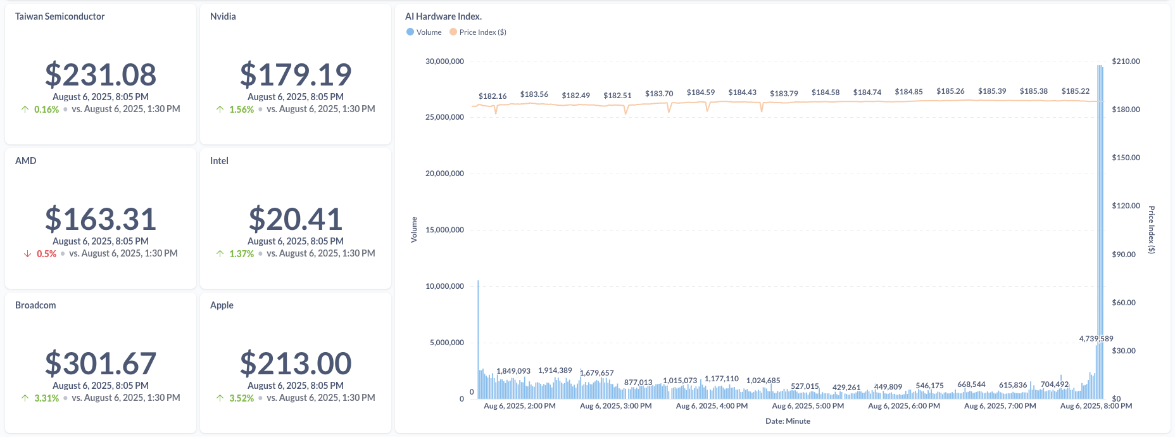Click the 704,492 volume data label
Screen dimensions: 1175x437
point(1055,384)
